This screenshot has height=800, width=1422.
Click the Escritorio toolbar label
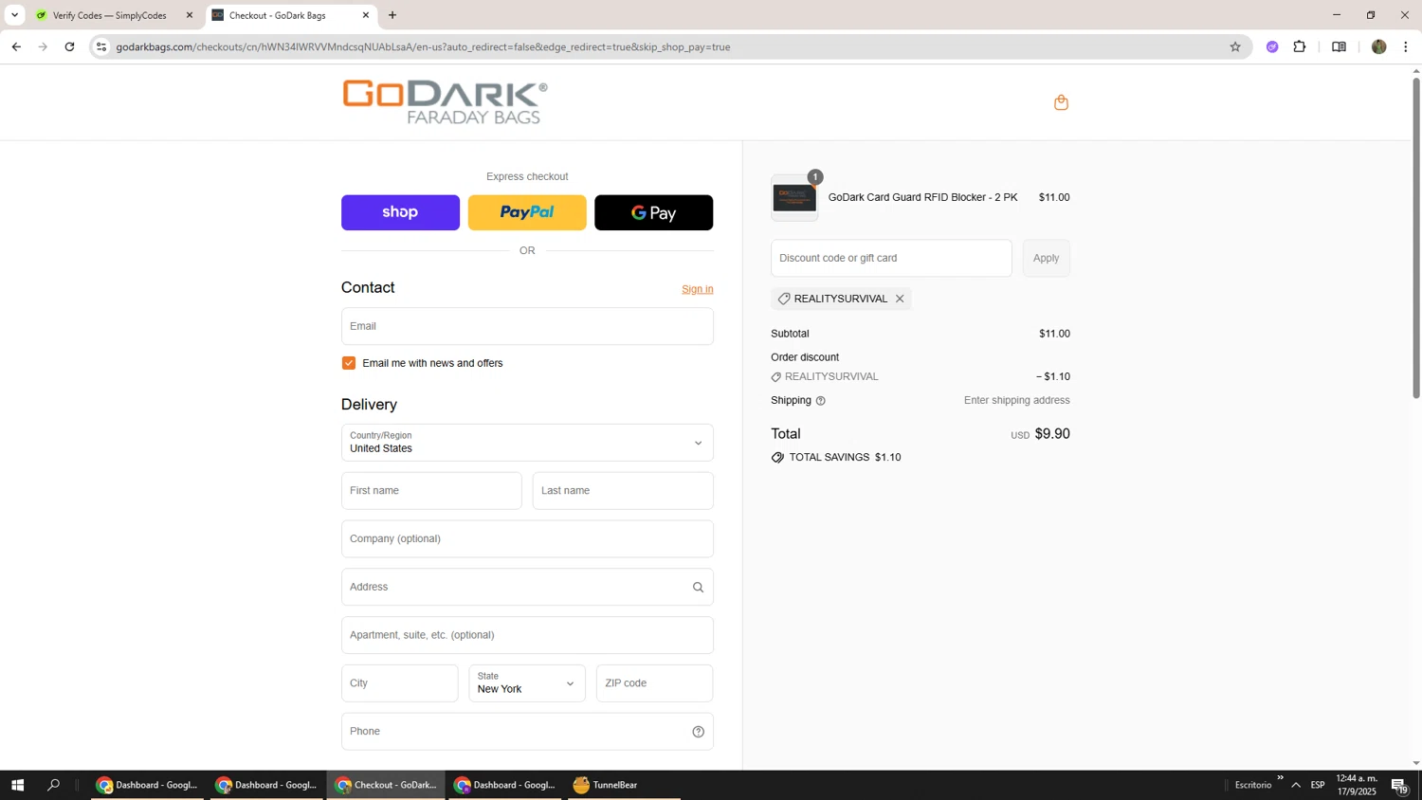point(1253,785)
